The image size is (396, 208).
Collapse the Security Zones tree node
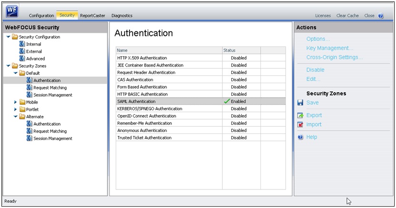(x=8, y=66)
